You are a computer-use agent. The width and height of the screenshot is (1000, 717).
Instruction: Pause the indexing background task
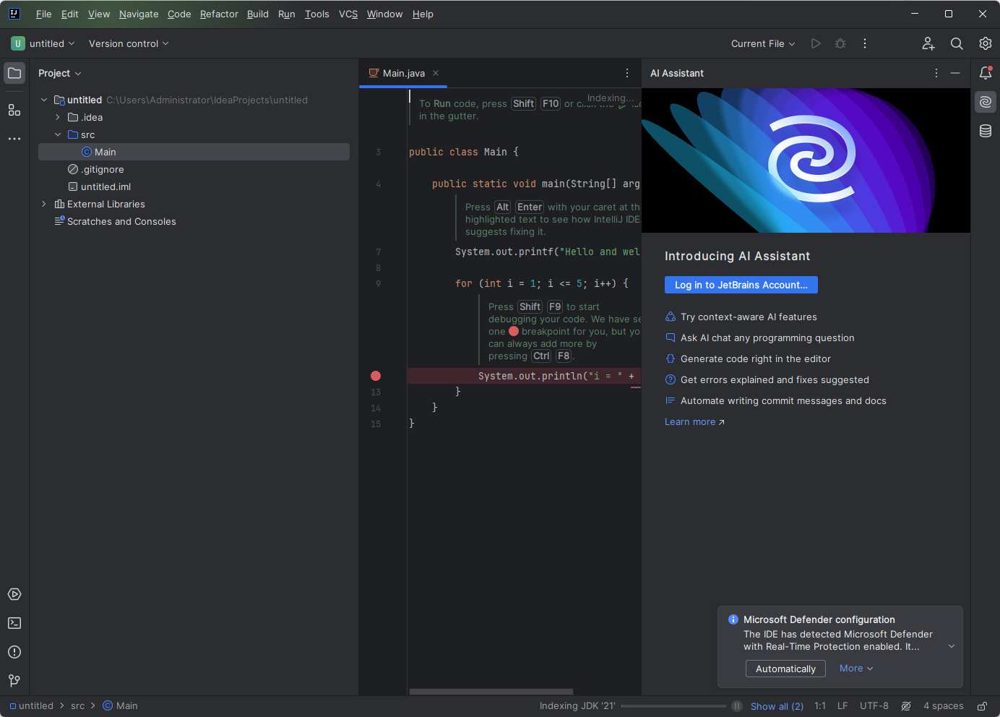[737, 706]
